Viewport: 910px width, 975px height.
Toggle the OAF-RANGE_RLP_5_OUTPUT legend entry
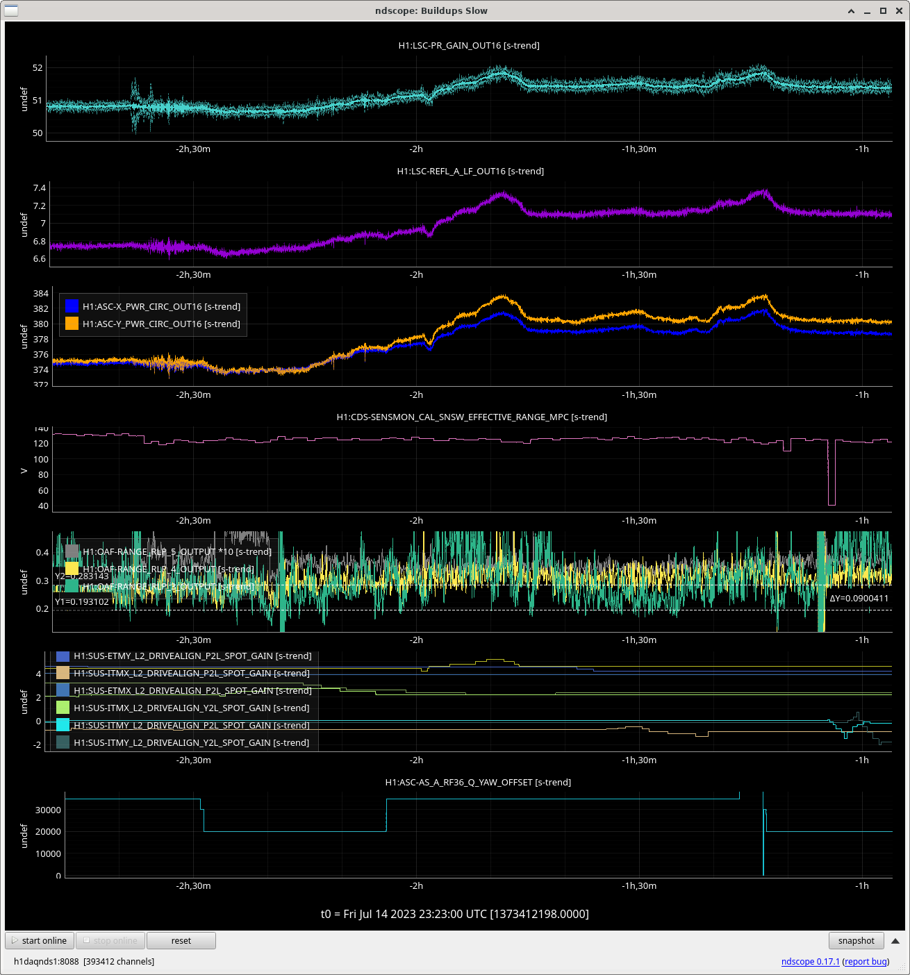[x=176, y=551]
